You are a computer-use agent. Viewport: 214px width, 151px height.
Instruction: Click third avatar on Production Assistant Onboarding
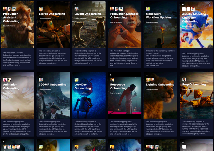(14, 9)
